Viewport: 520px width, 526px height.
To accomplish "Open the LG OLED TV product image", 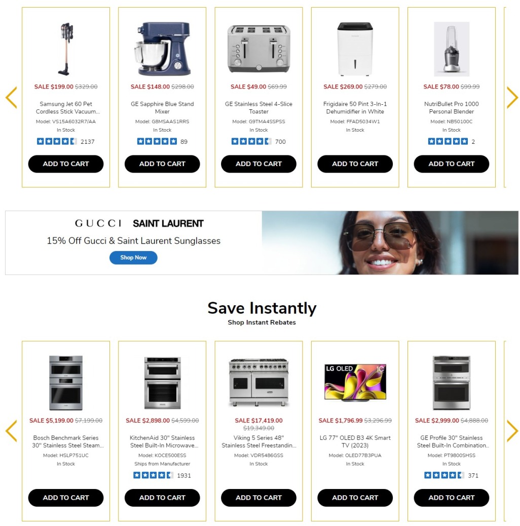I will [x=355, y=383].
